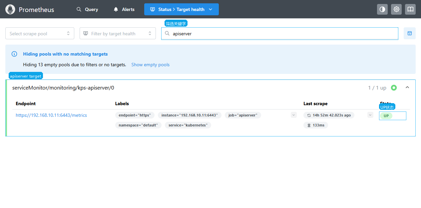
Task: Collapse the kps-apiserver pool with chevron
Action: pyautogui.click(x=407, y=88)
